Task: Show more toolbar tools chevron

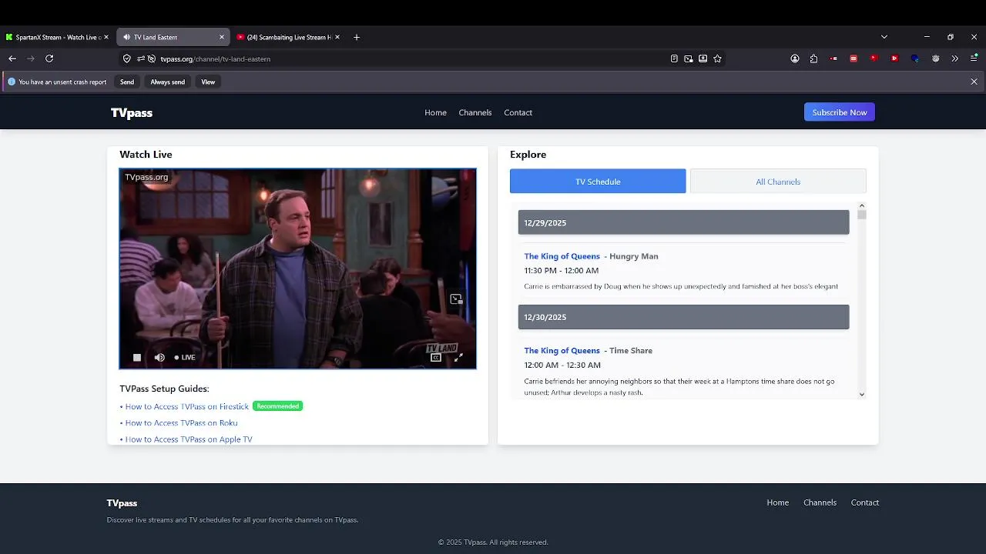Action: coord(955,58)
